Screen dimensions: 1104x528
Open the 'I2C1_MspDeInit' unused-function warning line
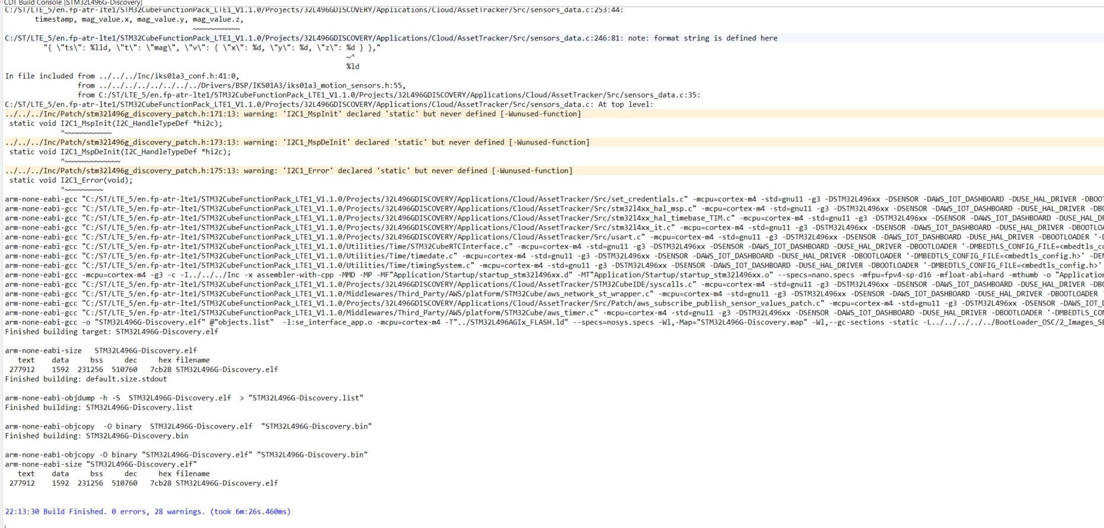point(297,142)
